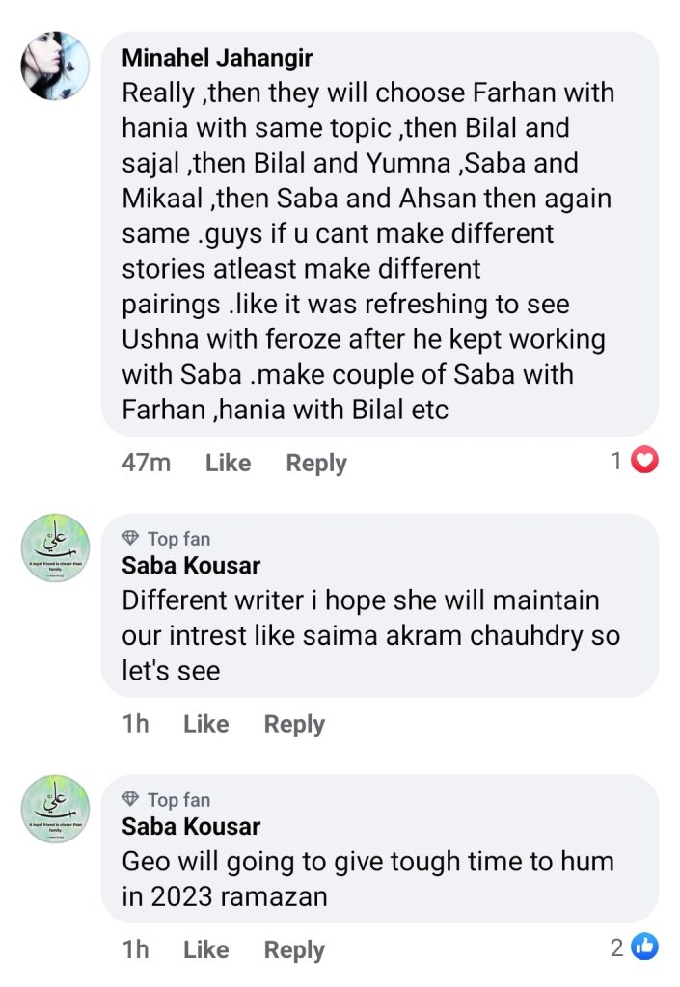680x987 pixels.
Task: Like Minahel Jahangir's comment
Action: pos(228,463)
